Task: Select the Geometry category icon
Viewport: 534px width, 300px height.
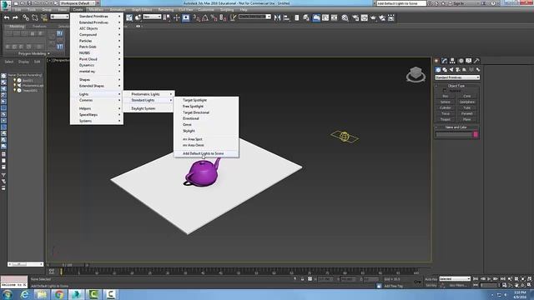Action: (x=438, y=69)
